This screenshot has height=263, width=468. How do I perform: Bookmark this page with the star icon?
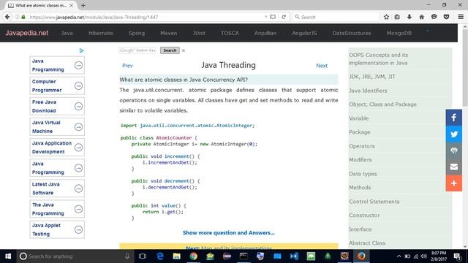[386, 17]
